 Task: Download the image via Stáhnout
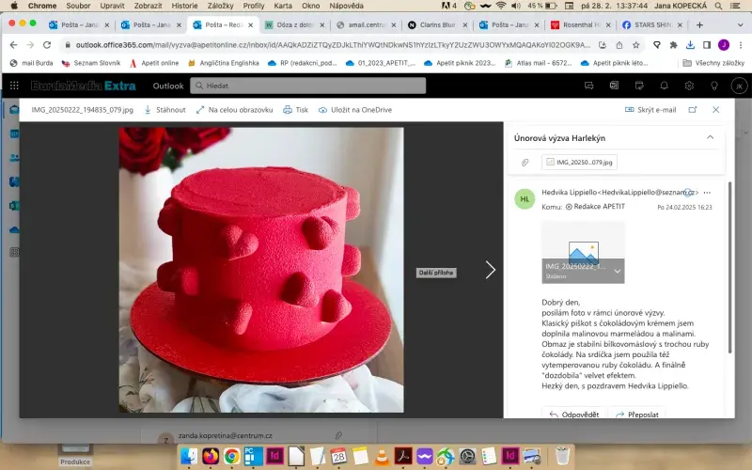coord(164,110)
